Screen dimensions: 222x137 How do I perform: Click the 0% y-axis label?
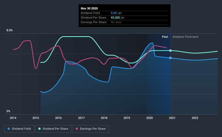8,111
